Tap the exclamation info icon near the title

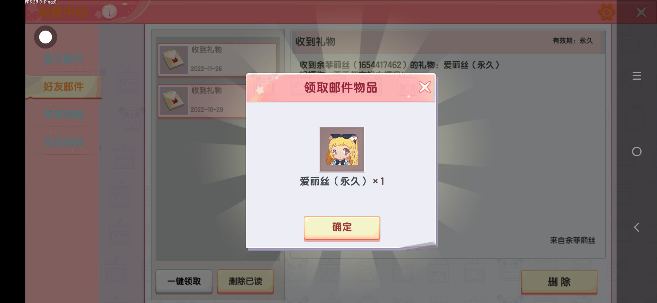(x=109, y=12)
